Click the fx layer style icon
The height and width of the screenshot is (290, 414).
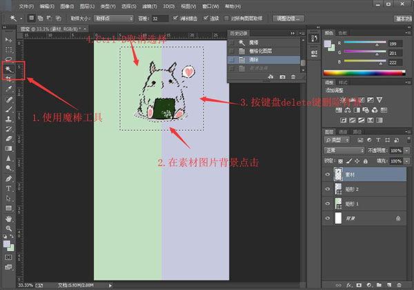pos(349,285)
